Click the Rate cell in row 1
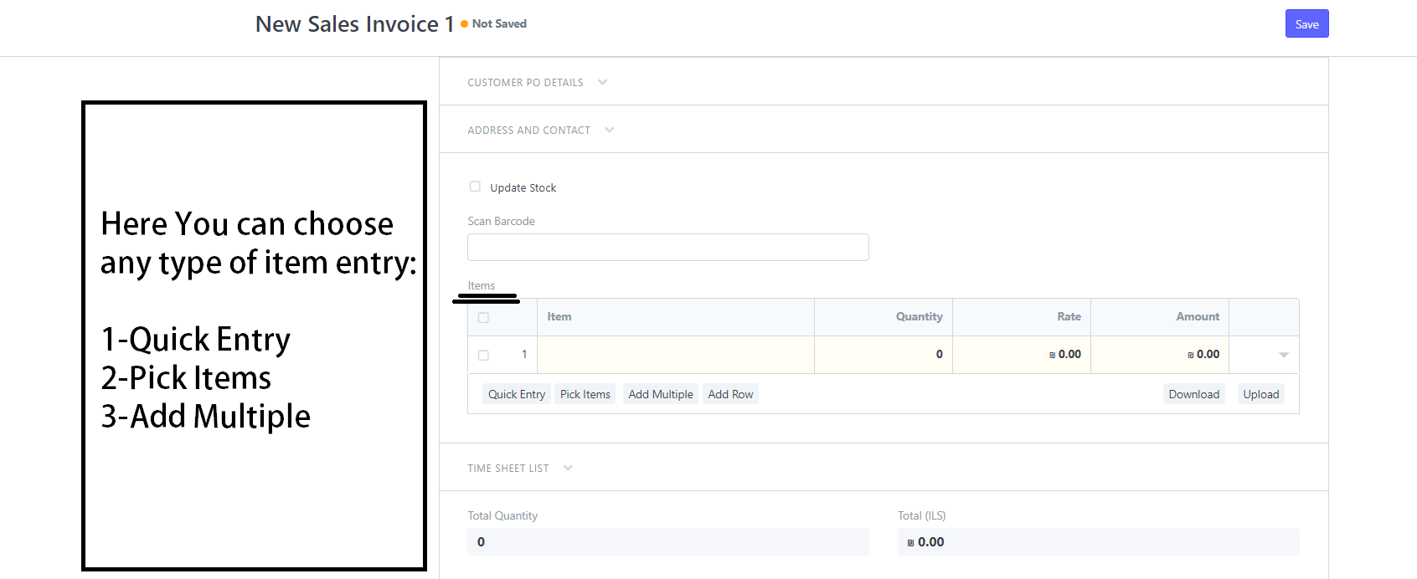 tap(1021, 355)
